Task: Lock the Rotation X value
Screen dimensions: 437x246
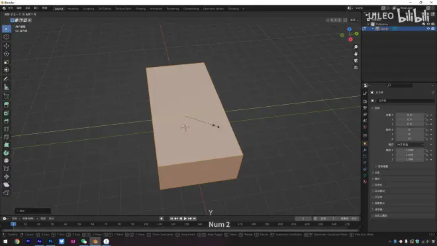Action: (x=426, y=130)
